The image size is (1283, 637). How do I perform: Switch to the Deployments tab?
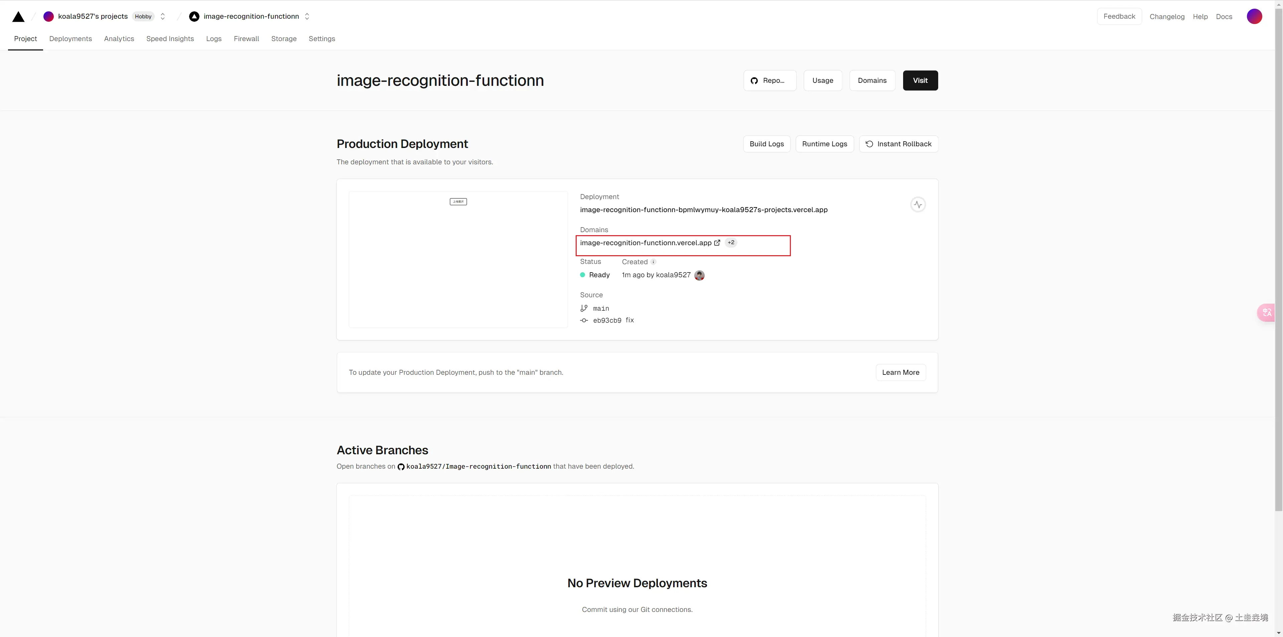(70, 39)
